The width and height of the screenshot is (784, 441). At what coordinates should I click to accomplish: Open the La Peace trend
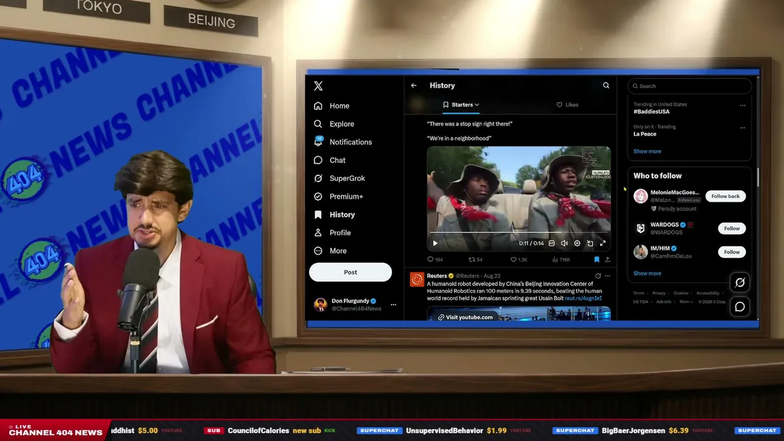[645, 134]
